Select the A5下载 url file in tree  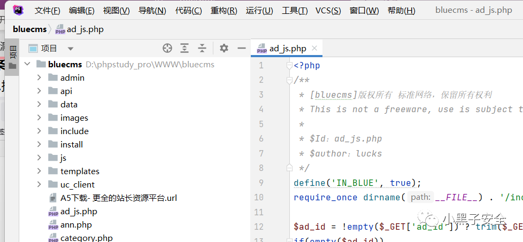coord(118,198)
